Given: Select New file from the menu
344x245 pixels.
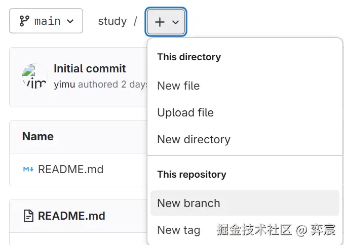Looking at the screenshot, I should tap(178, 86).
